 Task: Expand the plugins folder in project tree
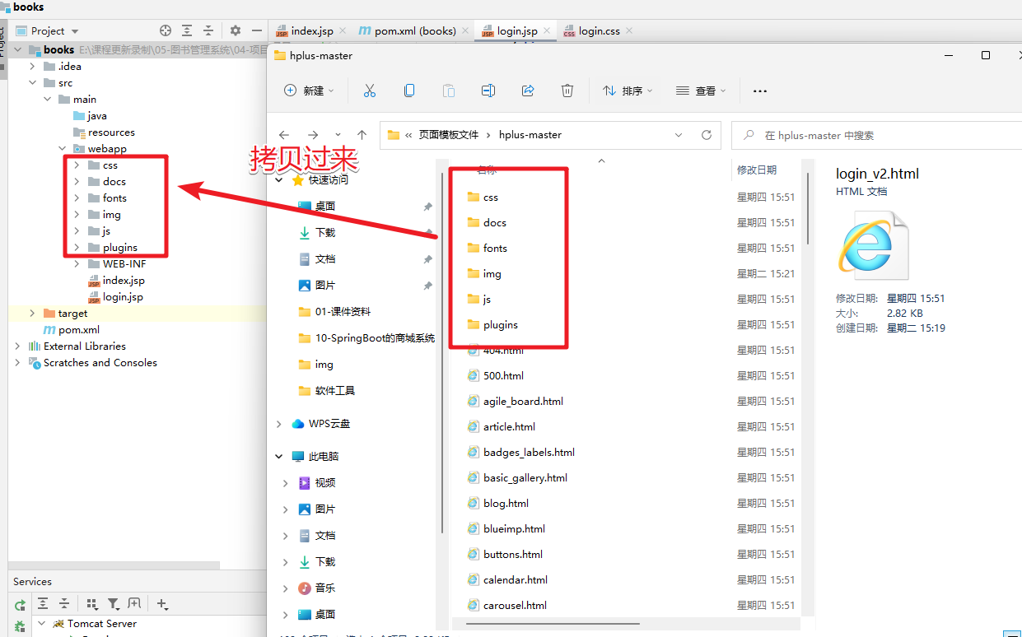[x=77, y=248]
